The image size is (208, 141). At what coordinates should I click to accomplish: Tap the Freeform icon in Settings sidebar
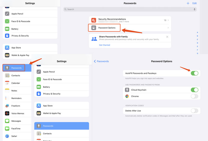click(x=7, y=106)
